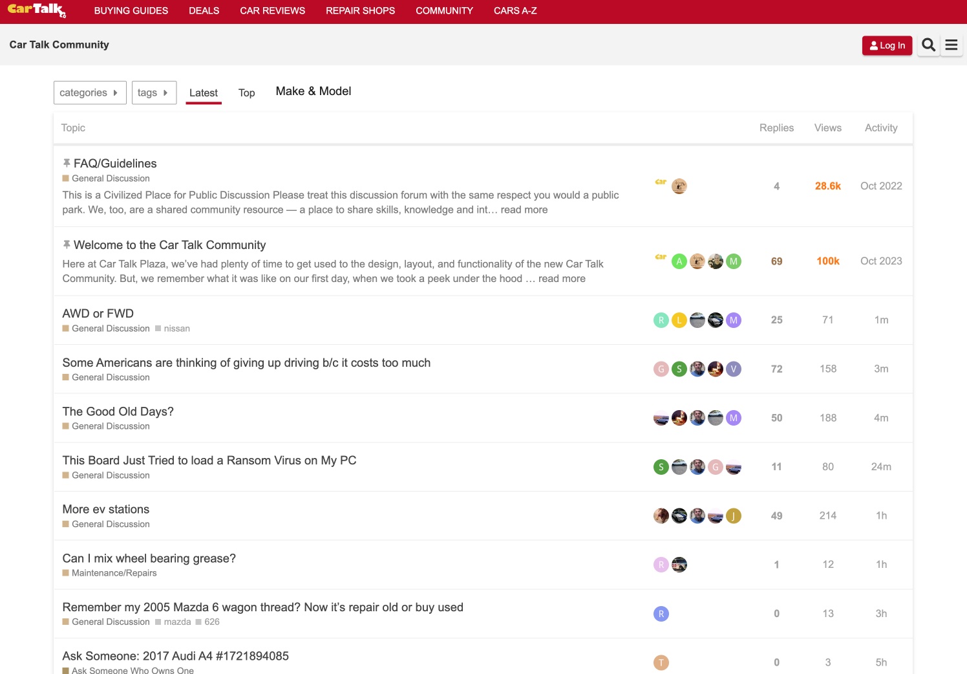Click the pin icon on FAQ/Guidelines topic
Screen dimensions: 967x674
coord(66,162)
